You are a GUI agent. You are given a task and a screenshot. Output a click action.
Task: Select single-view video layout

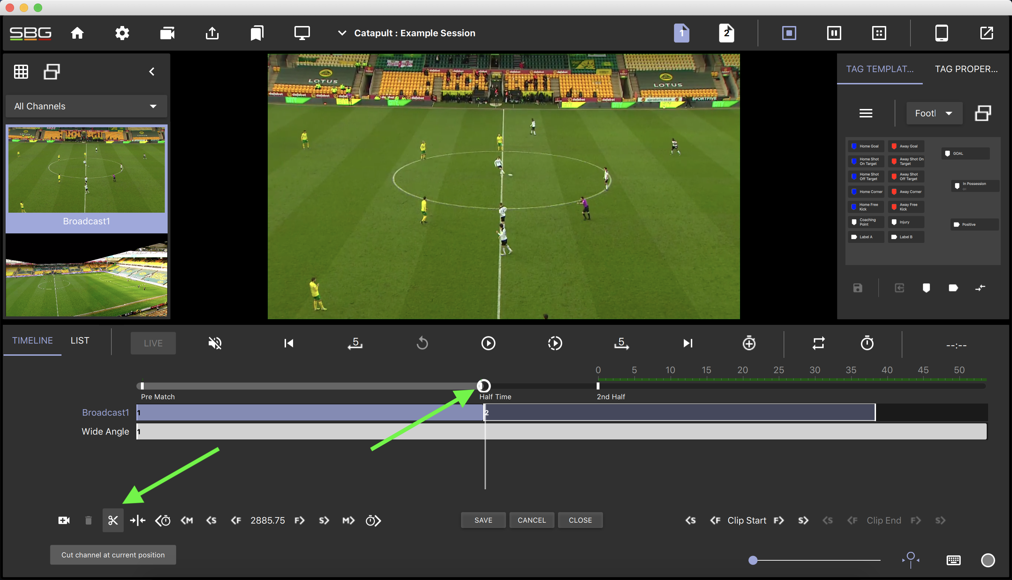point(789,33)
